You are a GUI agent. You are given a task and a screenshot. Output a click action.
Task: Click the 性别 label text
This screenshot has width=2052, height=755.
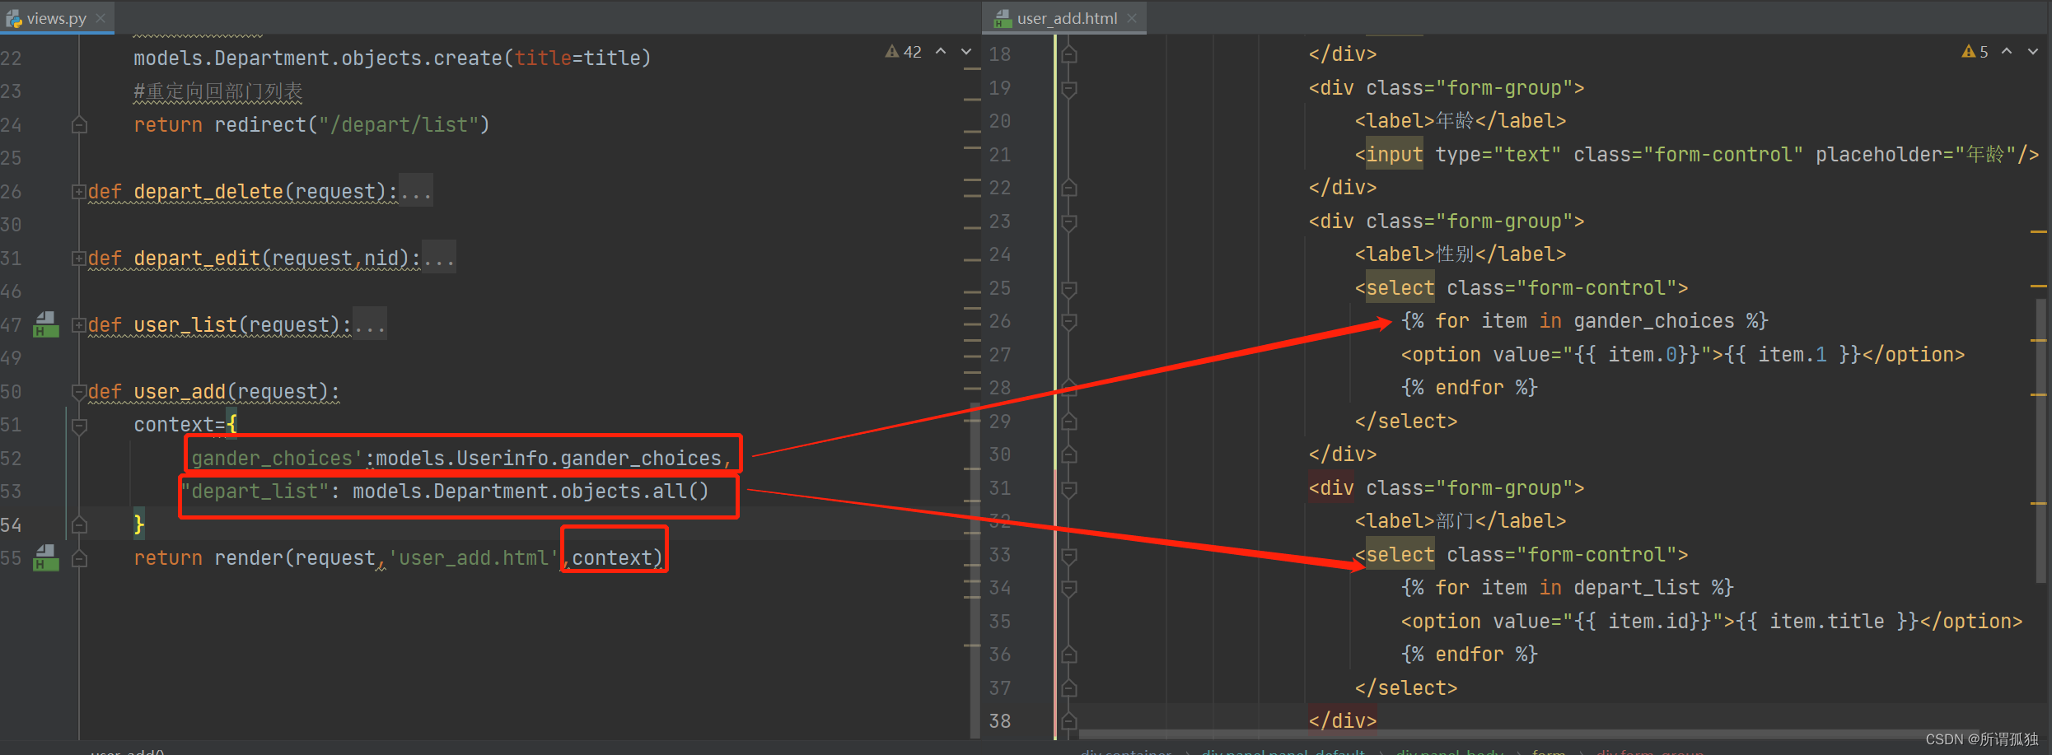pyautogui.click(x=1455, y=254)
